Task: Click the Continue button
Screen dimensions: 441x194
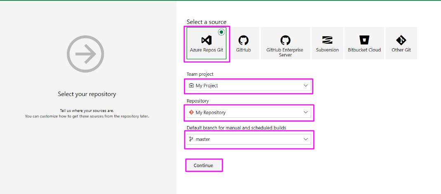Action: (x=203, y=165)
